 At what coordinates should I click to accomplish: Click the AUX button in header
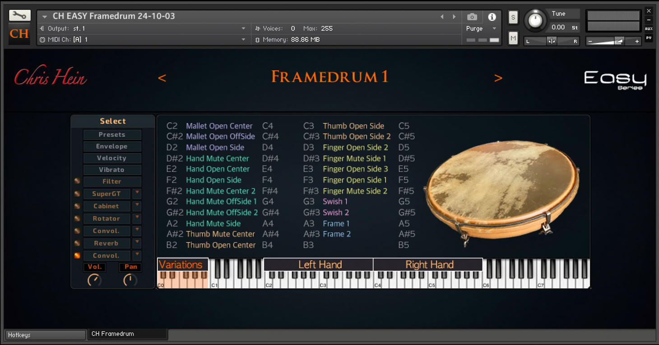[649, 29]
